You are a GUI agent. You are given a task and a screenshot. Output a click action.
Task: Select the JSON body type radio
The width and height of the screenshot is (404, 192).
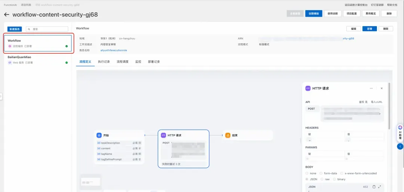click(307, 179)
